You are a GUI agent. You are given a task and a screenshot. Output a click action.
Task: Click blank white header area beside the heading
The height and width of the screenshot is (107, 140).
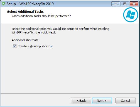[x=93, y=14]
